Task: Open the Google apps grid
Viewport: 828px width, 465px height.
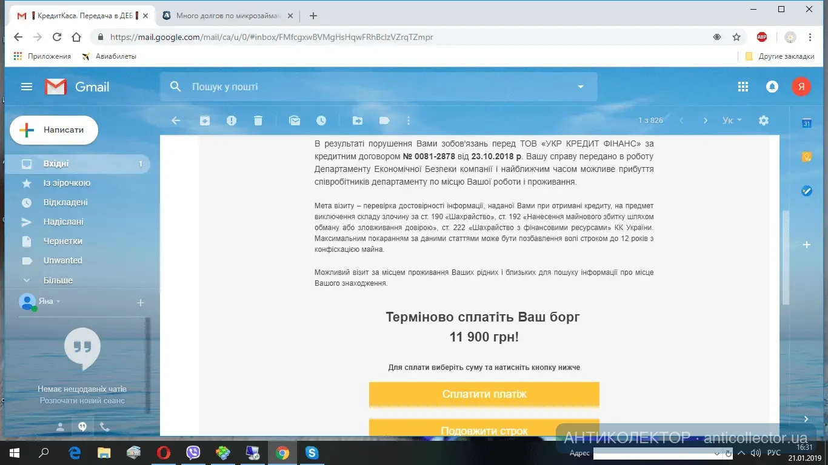Action: [743, 87]
